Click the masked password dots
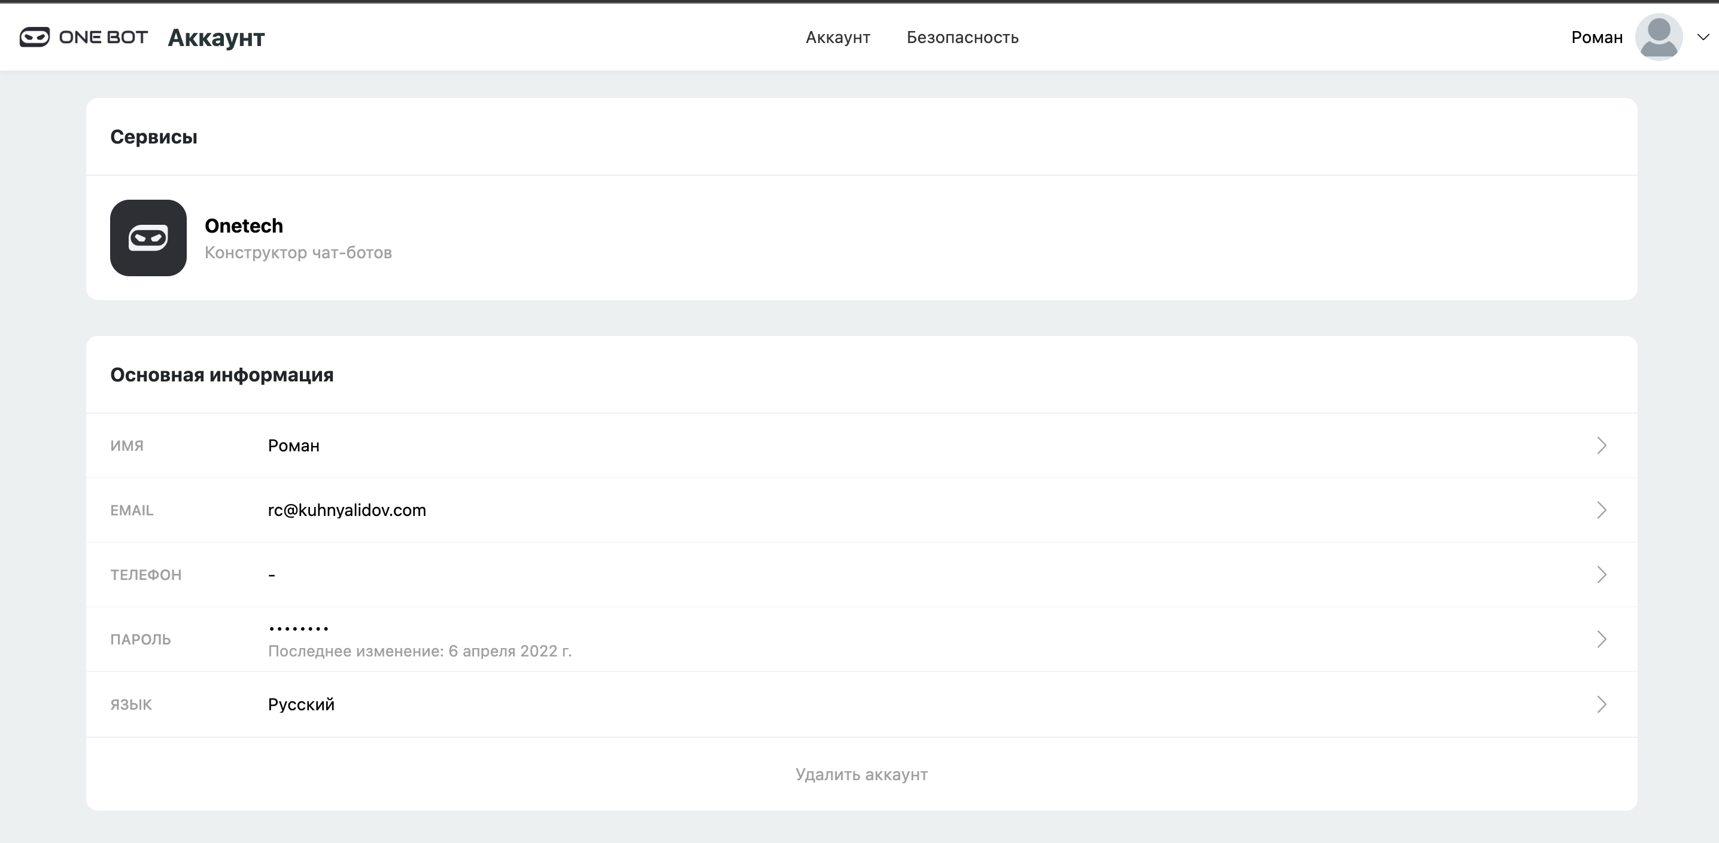 click(298, 628)
